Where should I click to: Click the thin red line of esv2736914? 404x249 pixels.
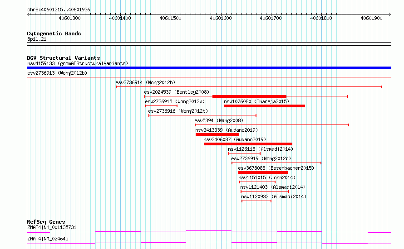click(249, 87)
